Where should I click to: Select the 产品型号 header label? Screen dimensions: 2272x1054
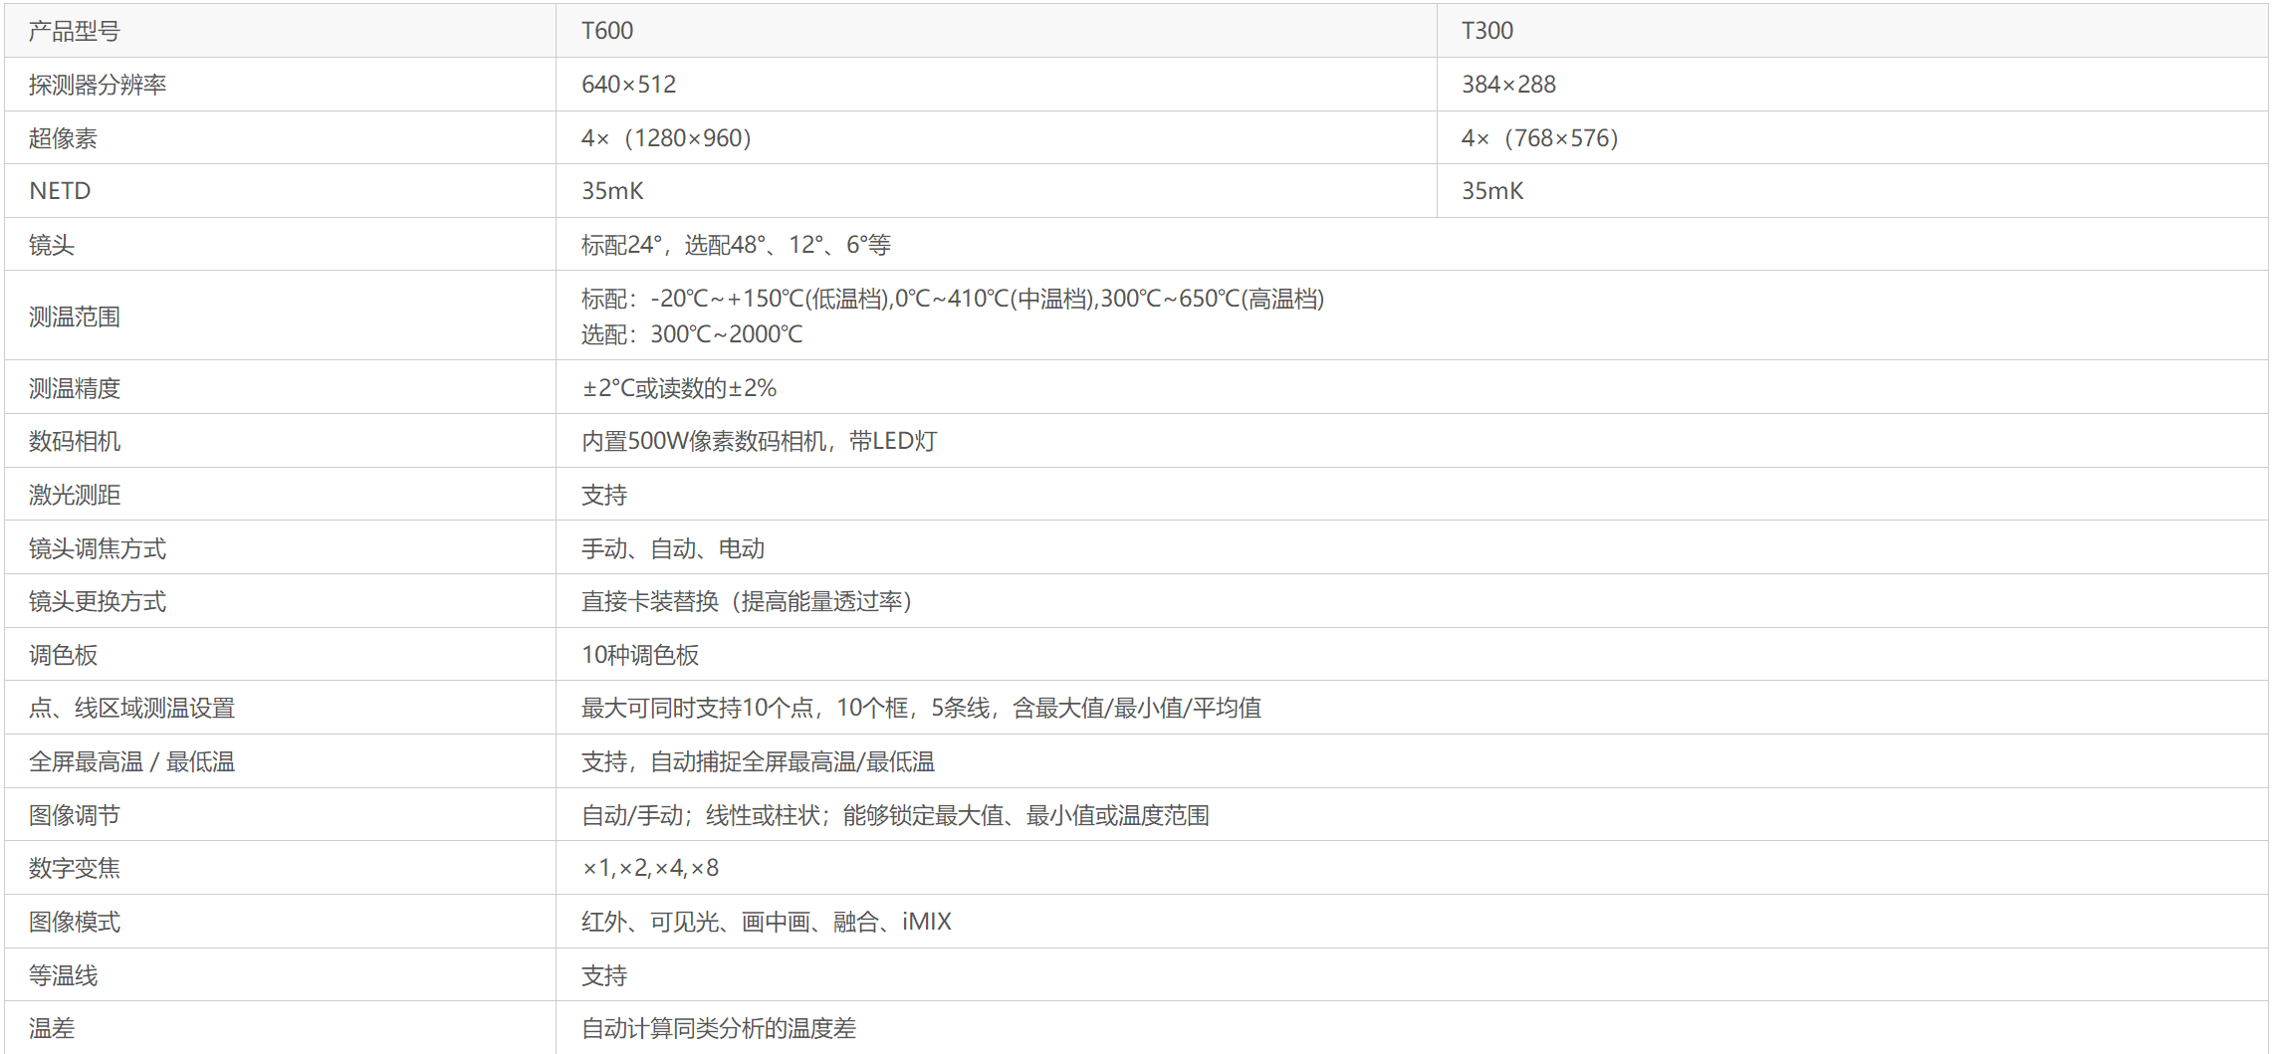click(x=75, y=31)
